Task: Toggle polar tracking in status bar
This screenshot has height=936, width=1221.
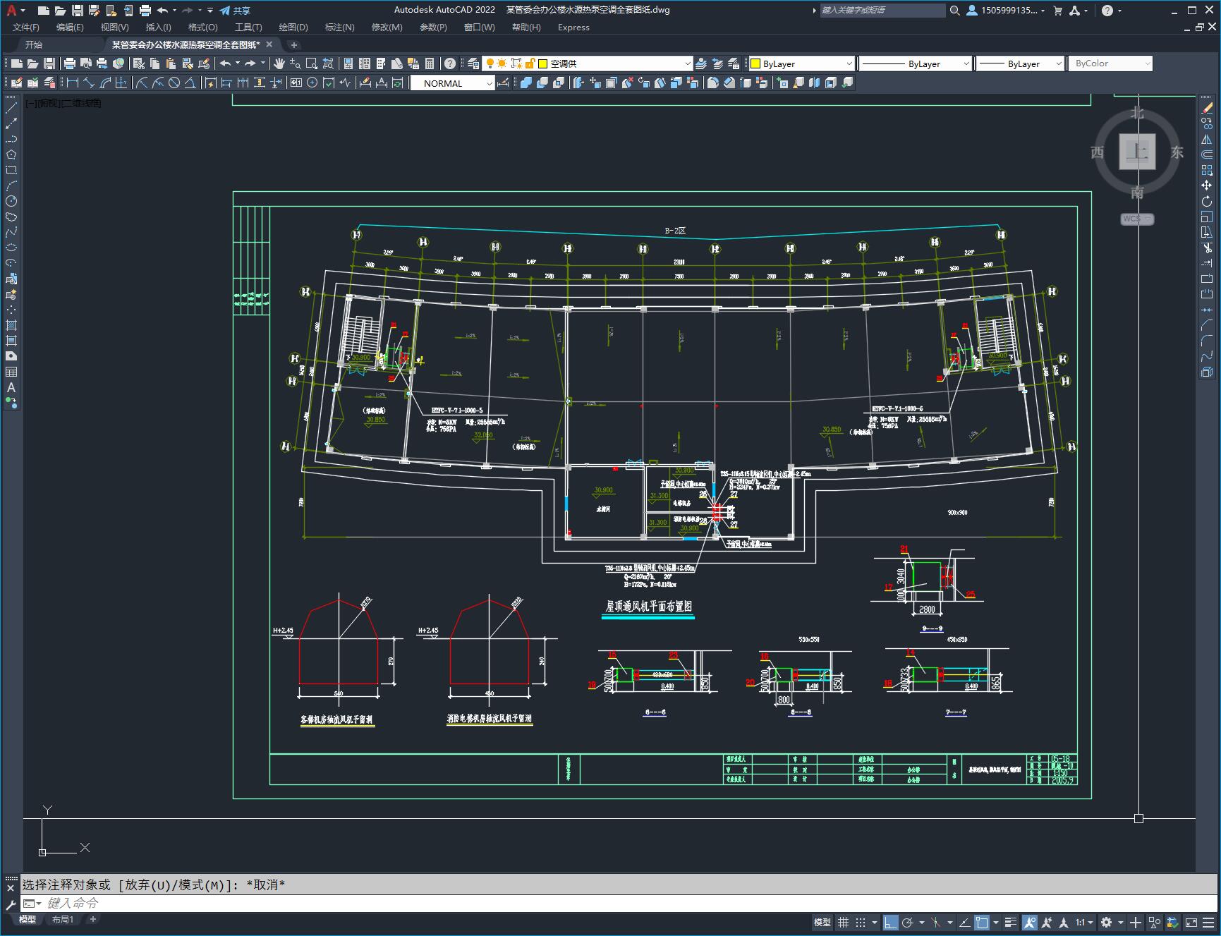Action: pos(908,922)
